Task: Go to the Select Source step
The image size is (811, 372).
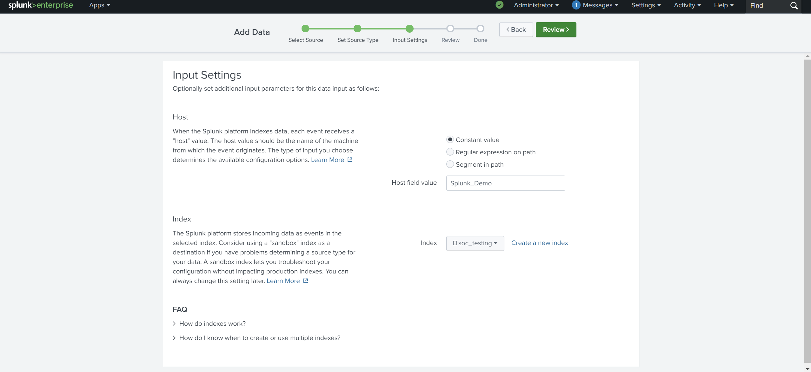Action: [x=305, y=29]
